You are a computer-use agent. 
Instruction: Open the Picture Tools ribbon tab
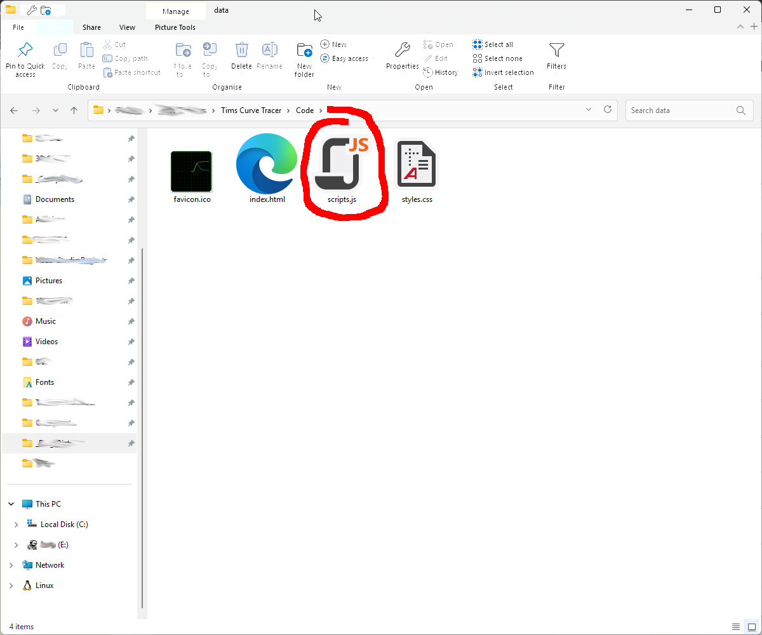pos(175,27)
